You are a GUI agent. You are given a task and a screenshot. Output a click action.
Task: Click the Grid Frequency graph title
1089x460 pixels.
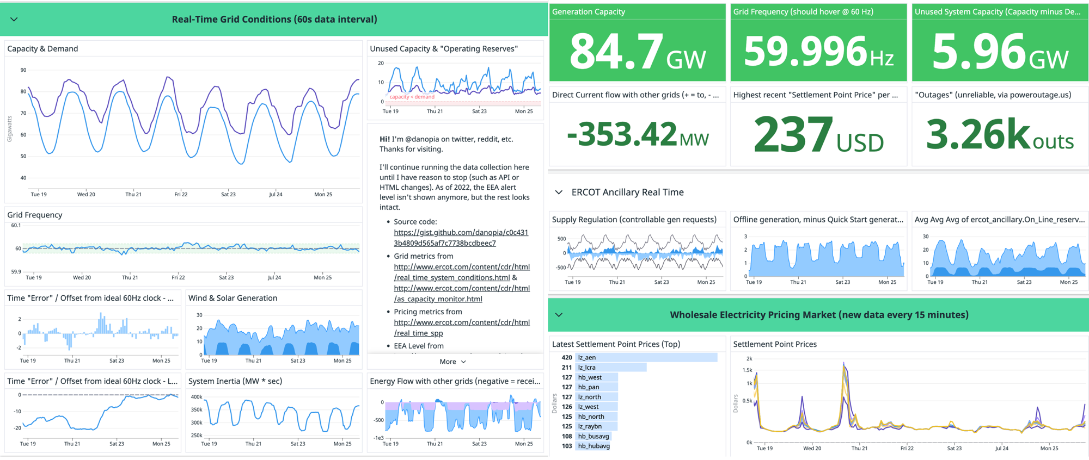(x=35, y=215)
